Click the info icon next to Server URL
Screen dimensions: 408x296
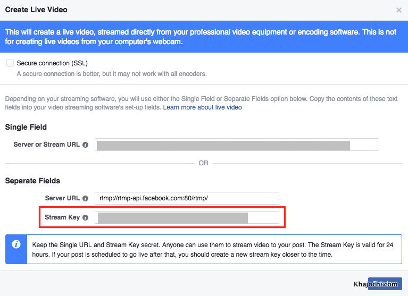[x=85, y=198]
